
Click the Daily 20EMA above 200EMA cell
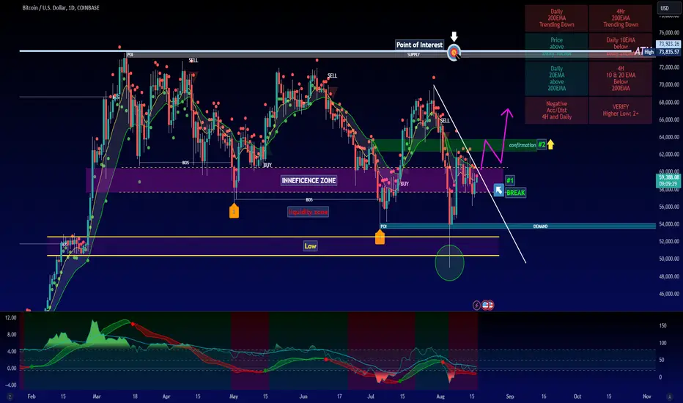(557, 78)
